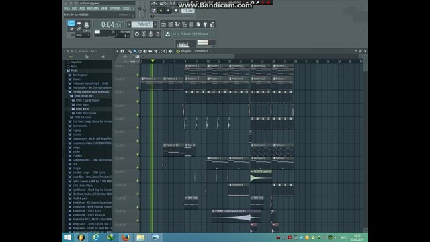The height and width of the screenshot is (242, 430).
Task: Open the Pattern 5 selector dropdown
Action: (x=142, y=24)
